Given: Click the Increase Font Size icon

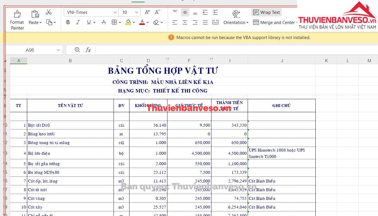Looking at the screenshot, I should [147, 12].
